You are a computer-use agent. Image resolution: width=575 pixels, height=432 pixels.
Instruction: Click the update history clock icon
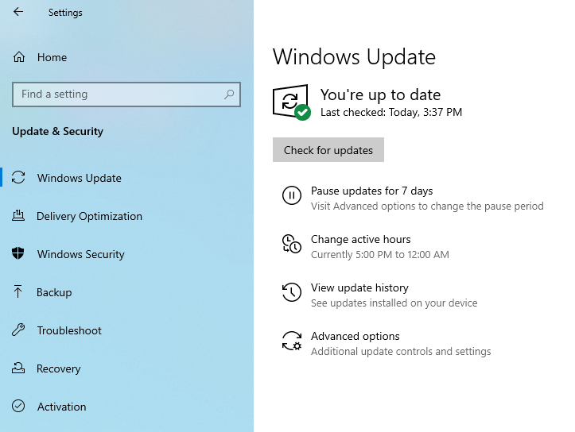pos(292,291)
